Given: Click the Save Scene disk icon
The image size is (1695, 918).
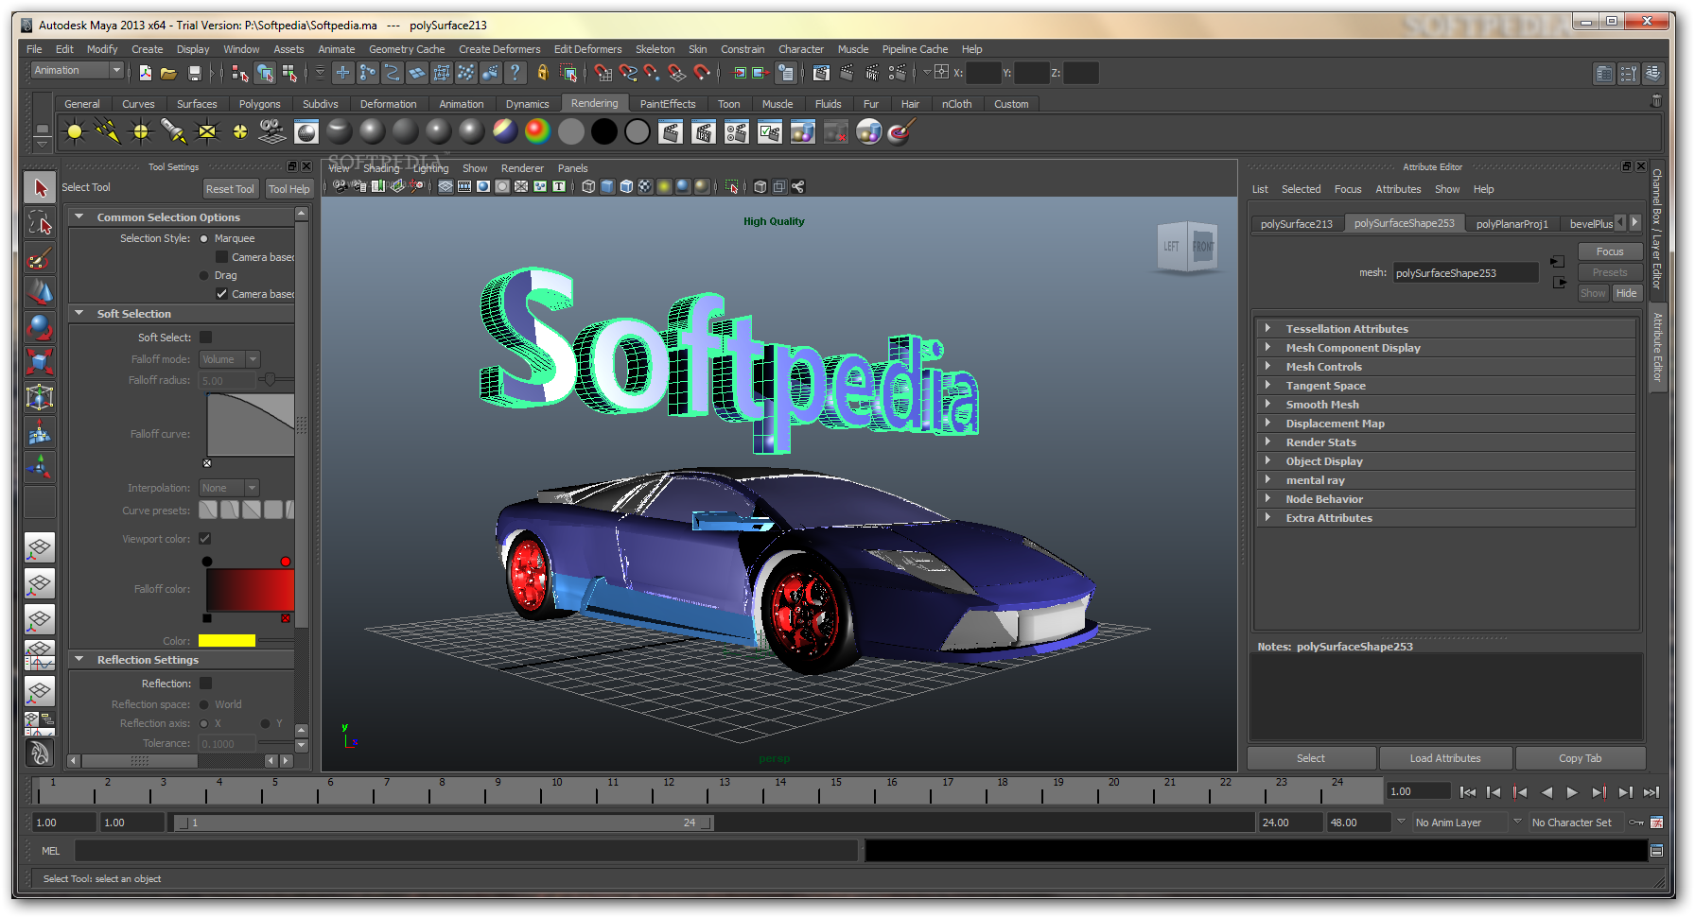Looking at the screenshot, I should point(194,73).
